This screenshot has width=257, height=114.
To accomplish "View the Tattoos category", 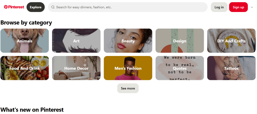I will pyautogui.click(x=231, y=68).
